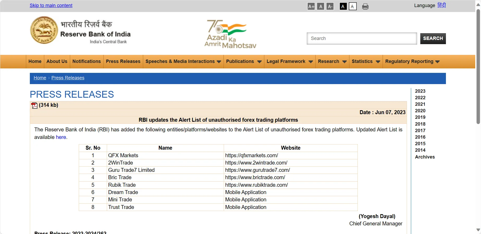Select year 2016 in archive sidebar

click(420, 137)
